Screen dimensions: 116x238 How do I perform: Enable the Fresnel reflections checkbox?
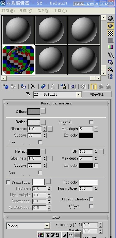(x=91, y=122)
